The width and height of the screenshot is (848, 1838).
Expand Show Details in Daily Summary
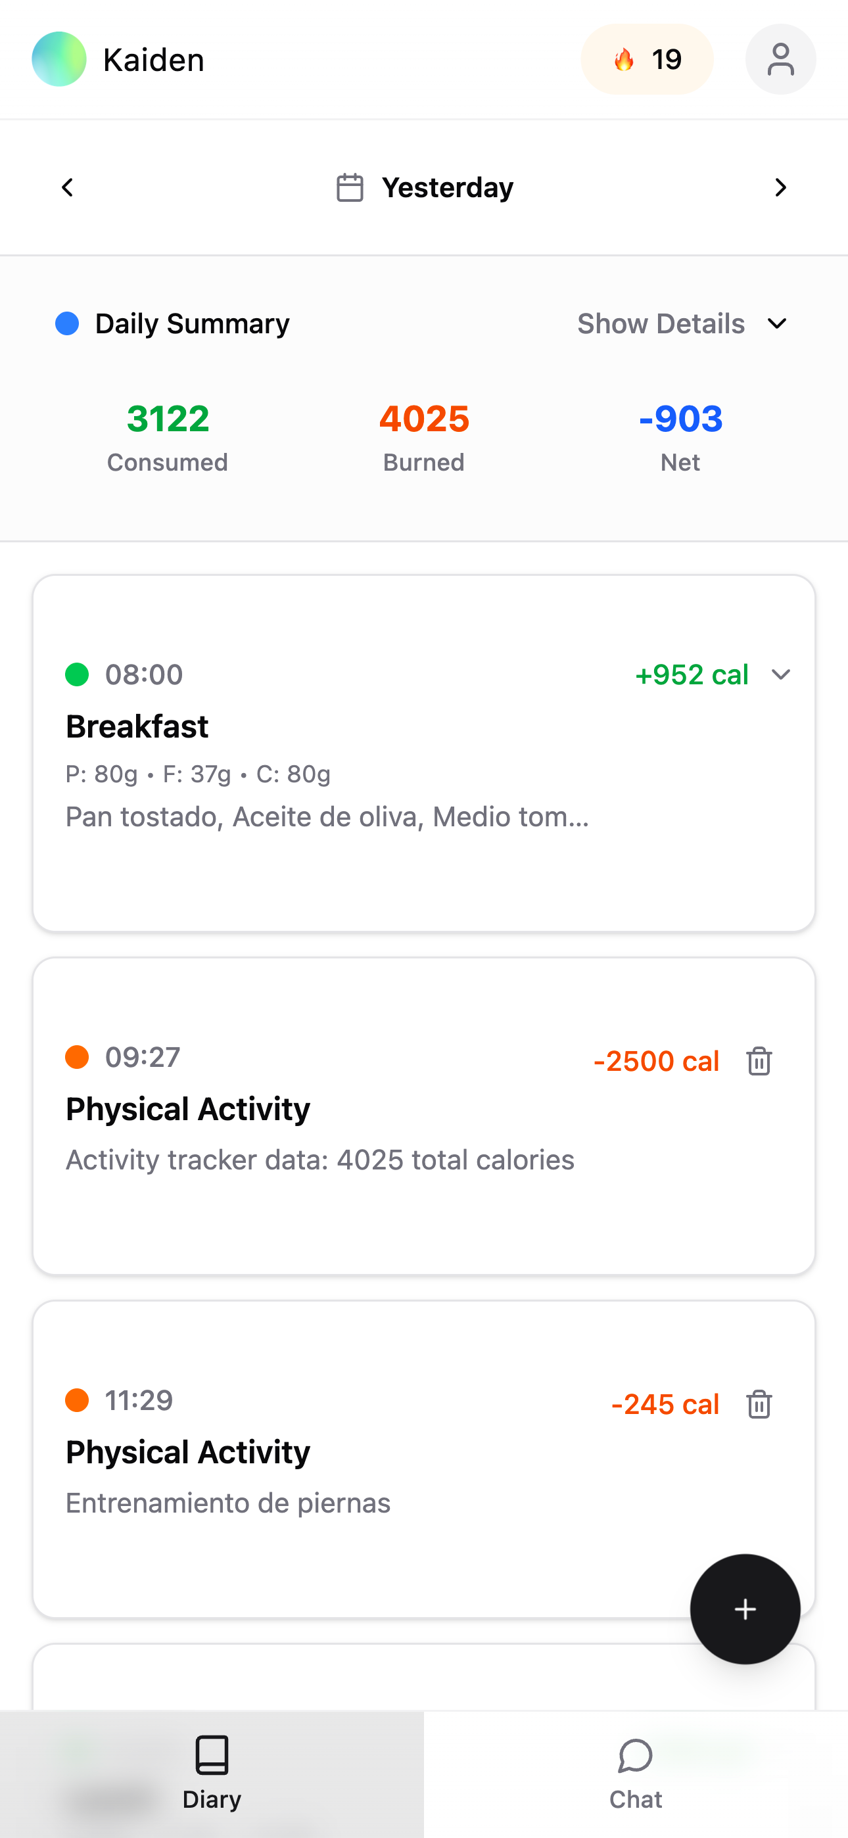[x=660, y=324]
